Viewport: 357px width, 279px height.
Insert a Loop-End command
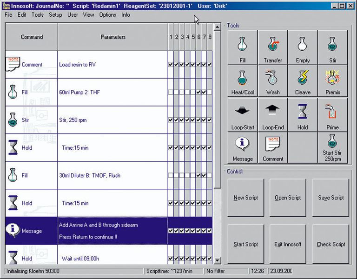pos(272,115)
